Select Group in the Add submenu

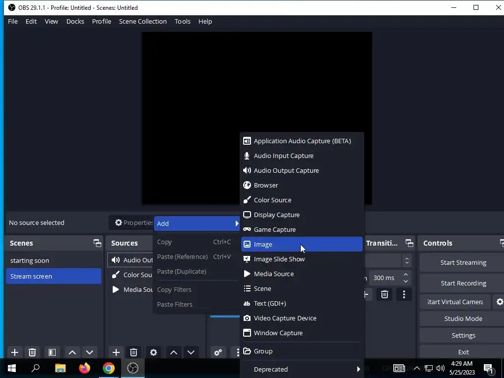[302, 351]
